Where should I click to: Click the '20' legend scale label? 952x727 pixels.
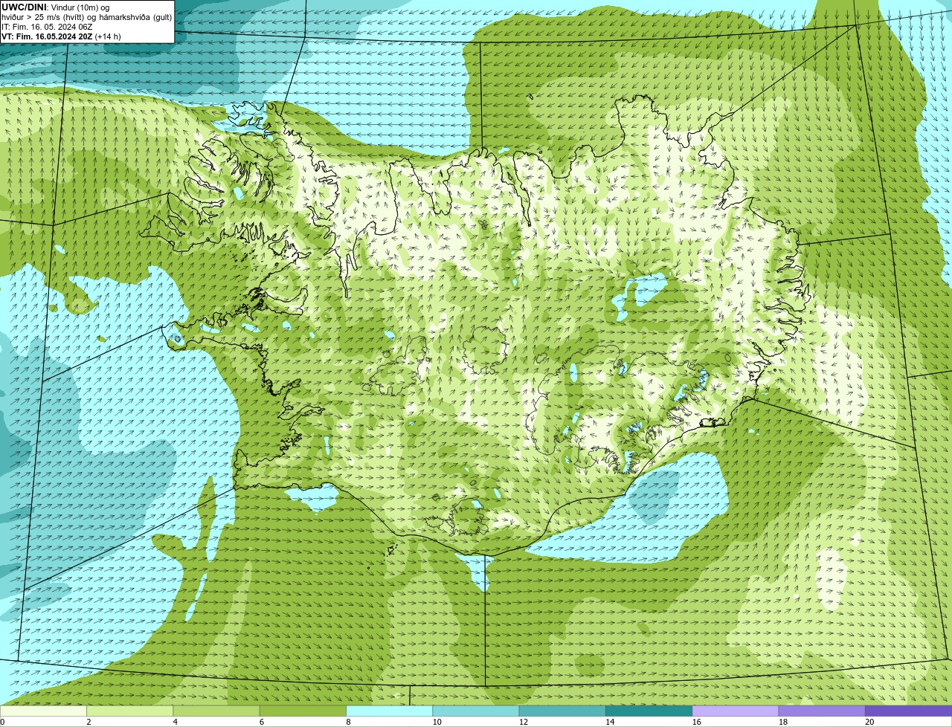(869, 722)
